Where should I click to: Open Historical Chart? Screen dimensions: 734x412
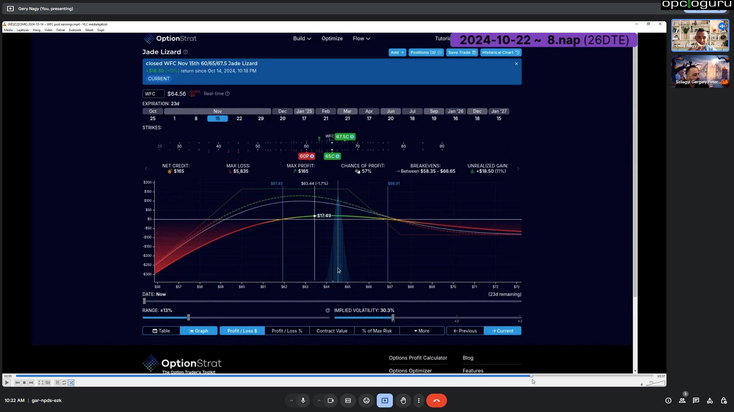pos(501,52)
